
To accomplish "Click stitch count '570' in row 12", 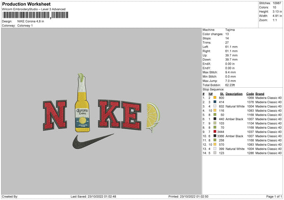I will (x=222, y=145).
